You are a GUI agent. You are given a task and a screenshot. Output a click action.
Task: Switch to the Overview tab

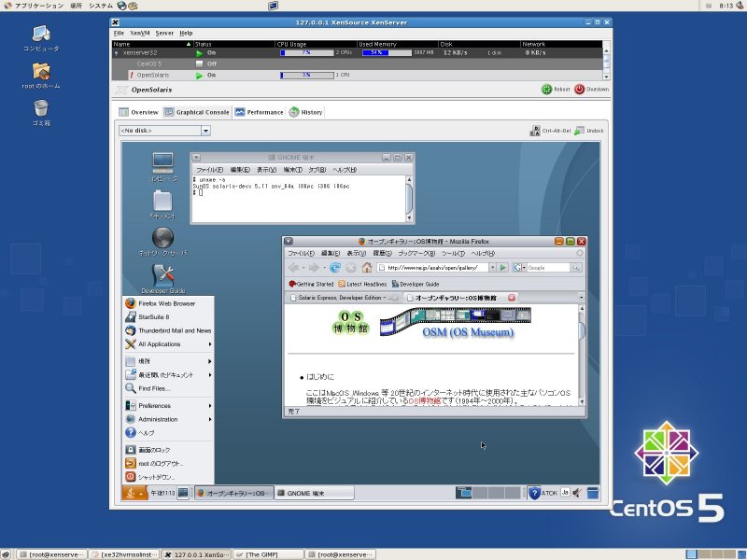[x=138, y=112]
